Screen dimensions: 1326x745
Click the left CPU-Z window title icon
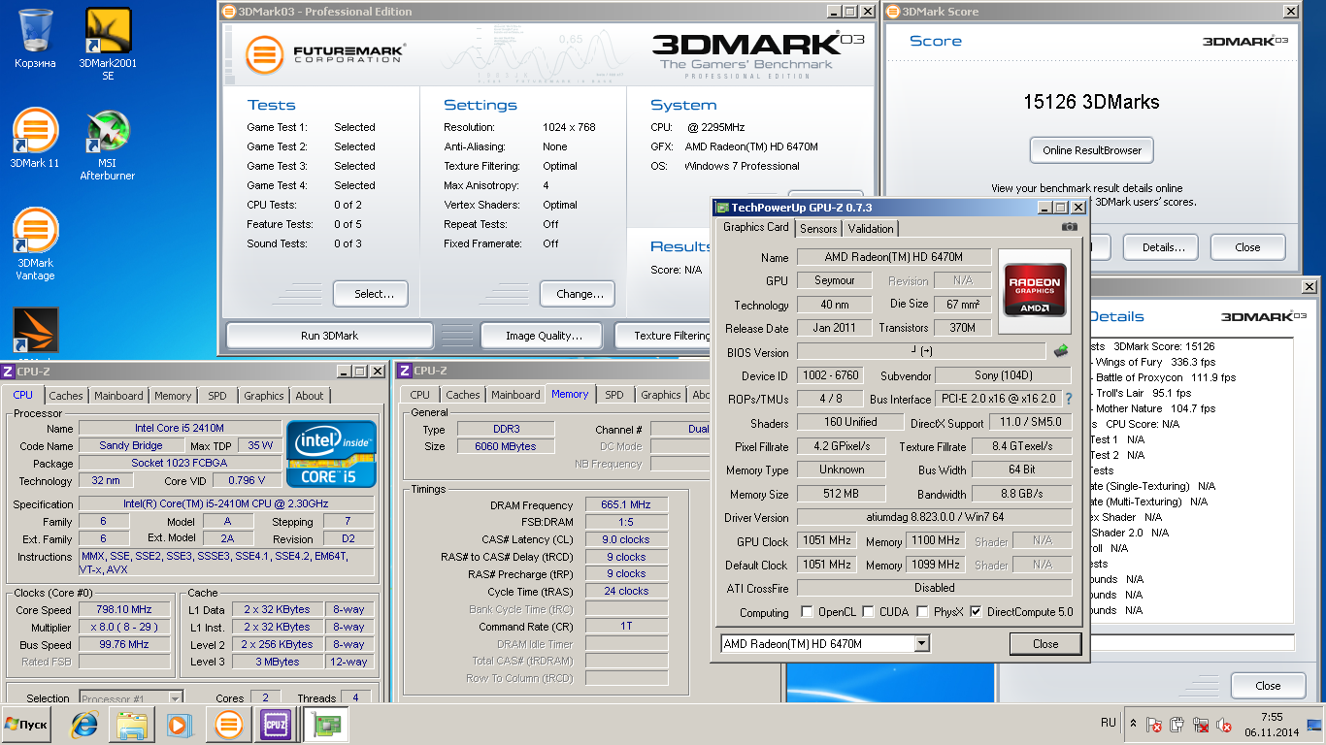pos(8,372)
